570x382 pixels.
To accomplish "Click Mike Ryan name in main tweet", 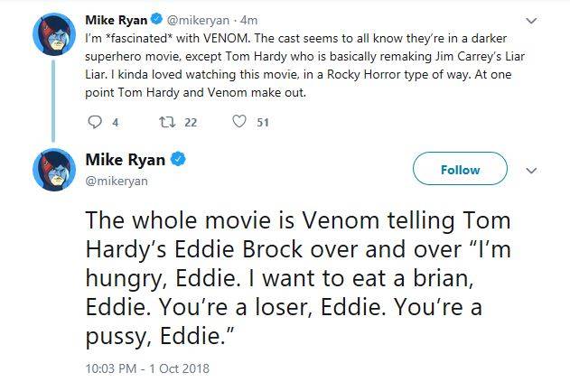I will click(x=126, y=161).
